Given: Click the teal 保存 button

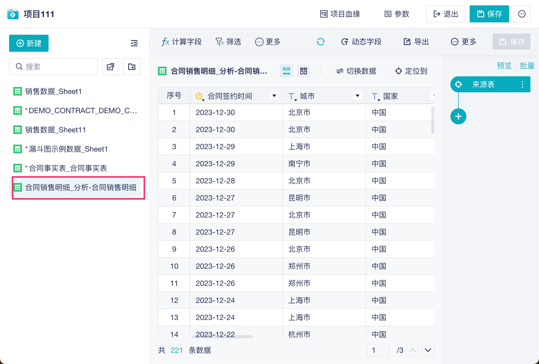Looking at the screenshot, I should pyautogui.click(x=489, y=14).
